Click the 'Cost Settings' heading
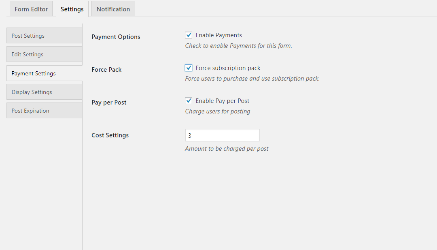Screen dimensions: 437x250 click(x=110, y=135)
